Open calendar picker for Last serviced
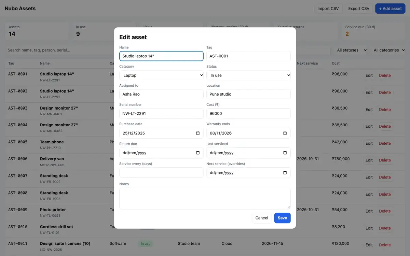The image size is (410, 256). (285, 153)
